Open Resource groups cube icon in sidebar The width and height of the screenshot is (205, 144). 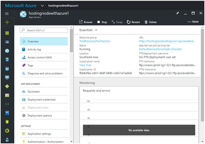7,42
